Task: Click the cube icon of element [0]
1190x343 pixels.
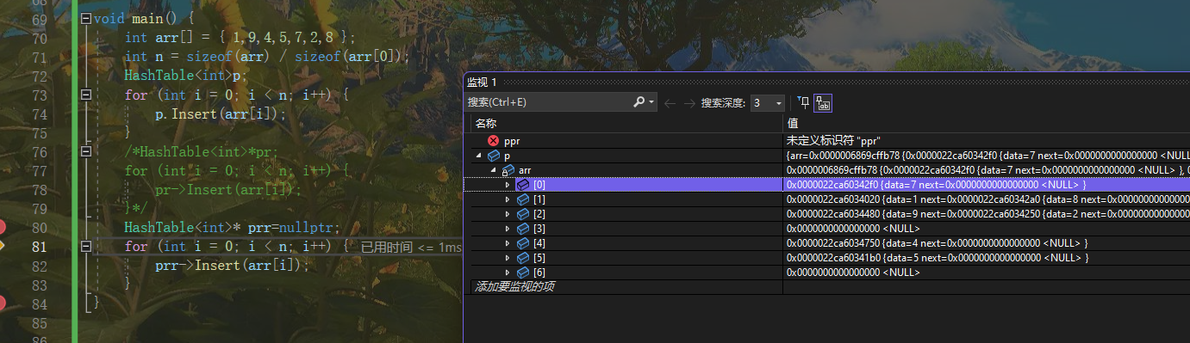Action: [522, 185]
